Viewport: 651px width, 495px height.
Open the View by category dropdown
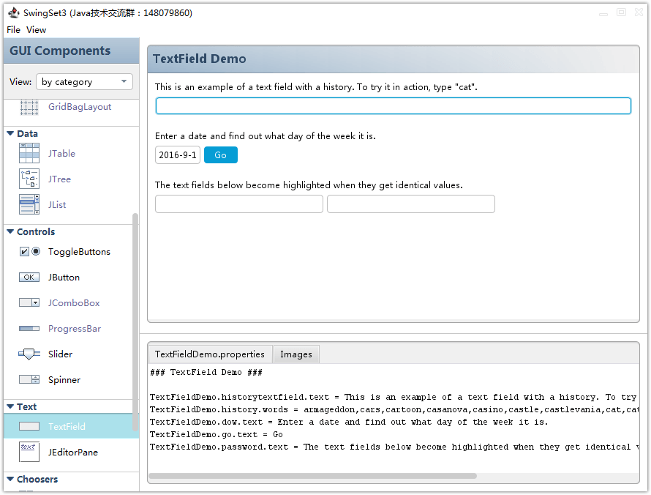84,81
